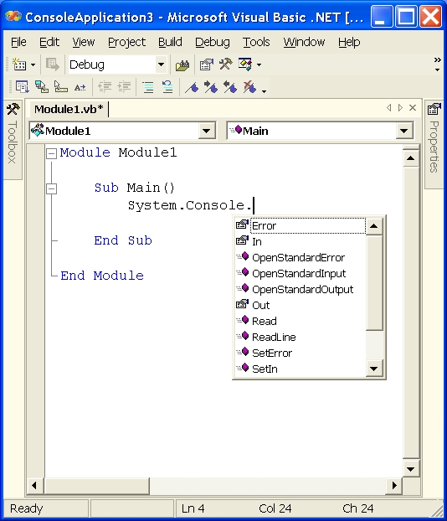
Task: Click the Uncomment Selected Lines icon
Action: pos(167,87)
